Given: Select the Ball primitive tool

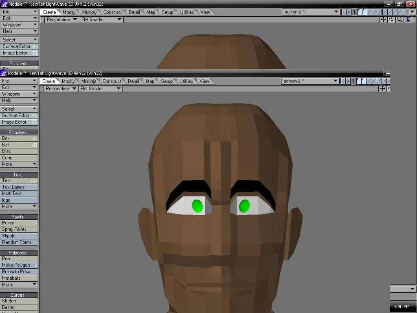Looking at the screenshot, I should point(19,145).
